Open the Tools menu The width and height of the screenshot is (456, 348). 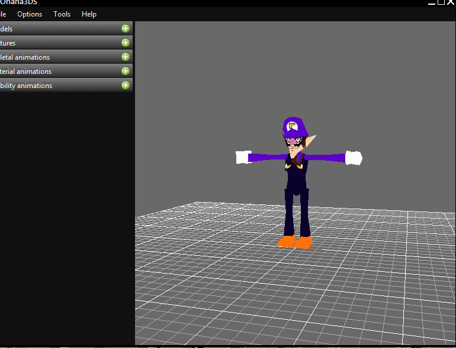coord(62,14)
